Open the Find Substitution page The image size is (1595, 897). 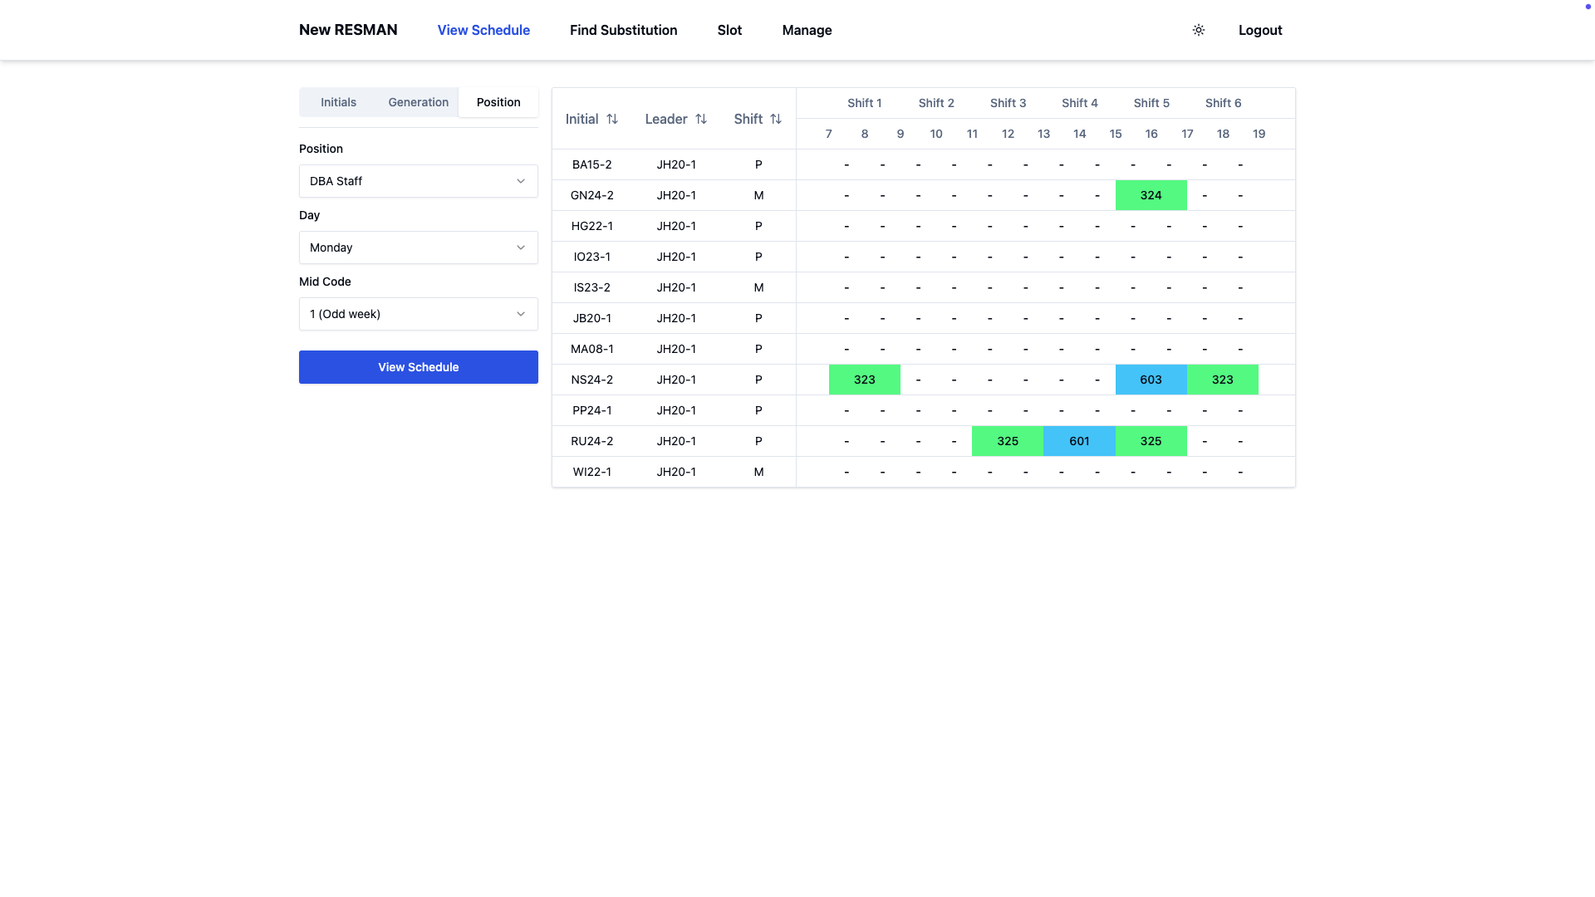tap(623, 30)
